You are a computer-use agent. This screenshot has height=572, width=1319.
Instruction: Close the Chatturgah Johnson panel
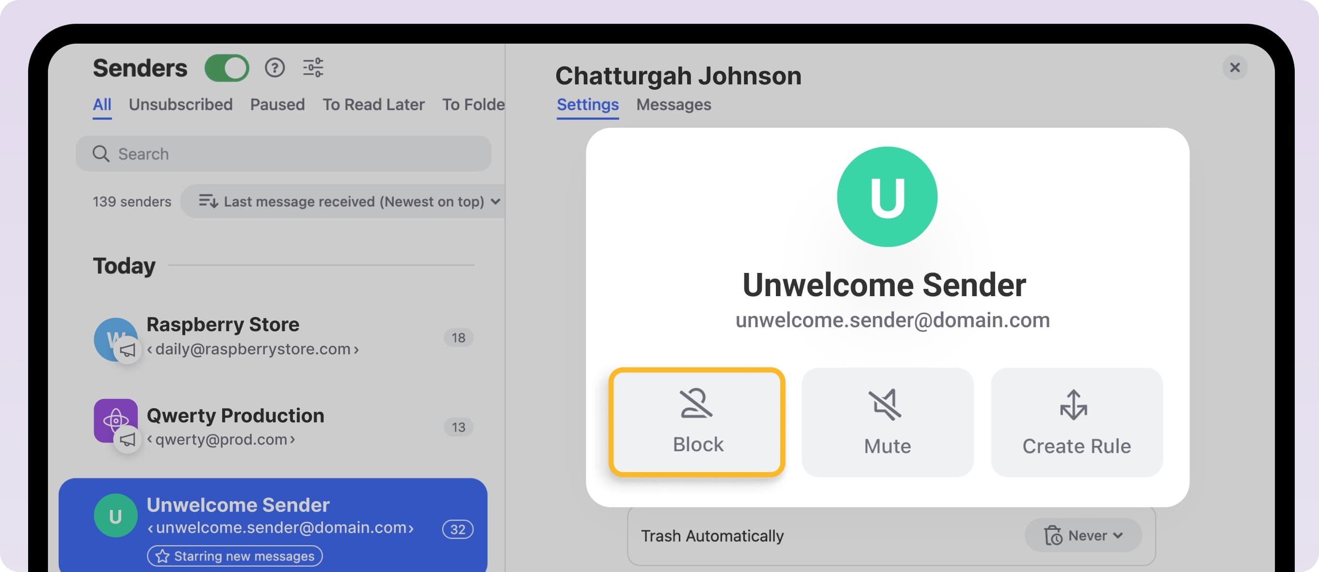point(1235,67)
